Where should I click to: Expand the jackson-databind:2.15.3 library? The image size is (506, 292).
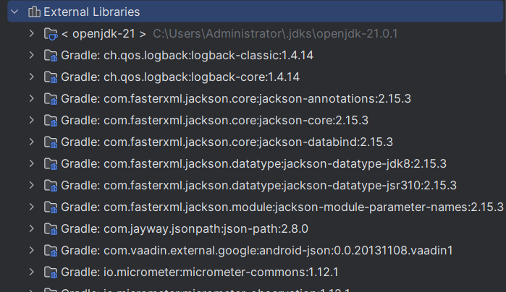click(x=31, y=142)
